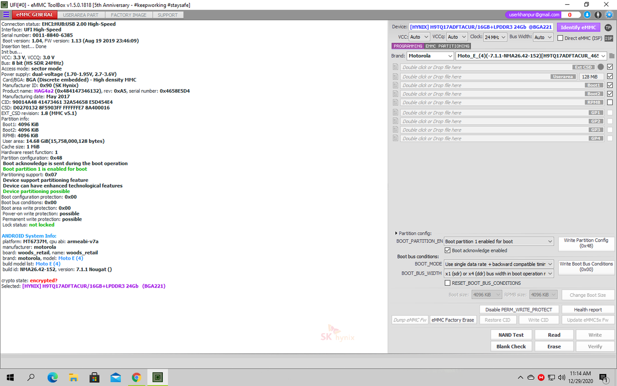The height and width of the screenshot is (386, 617).
Task: Select the EMMC PARTITIONING sub-tab
Action: tap(447, 46)
